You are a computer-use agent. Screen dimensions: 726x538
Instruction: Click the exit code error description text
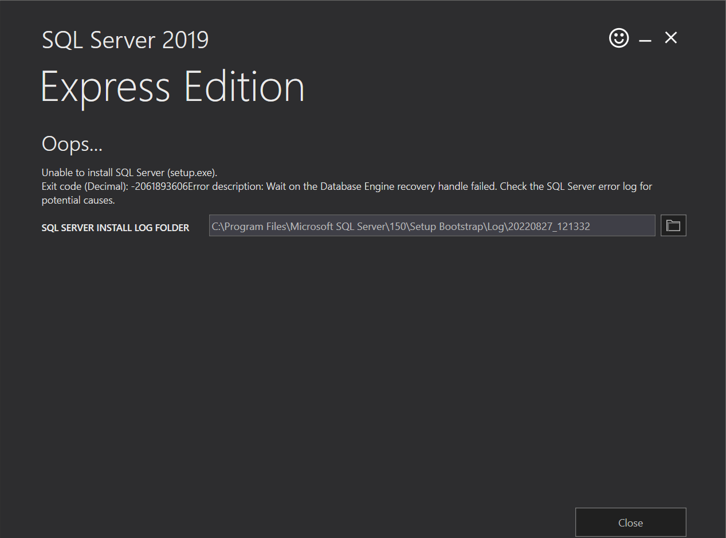pyautogui.click(x=347, y=193)
